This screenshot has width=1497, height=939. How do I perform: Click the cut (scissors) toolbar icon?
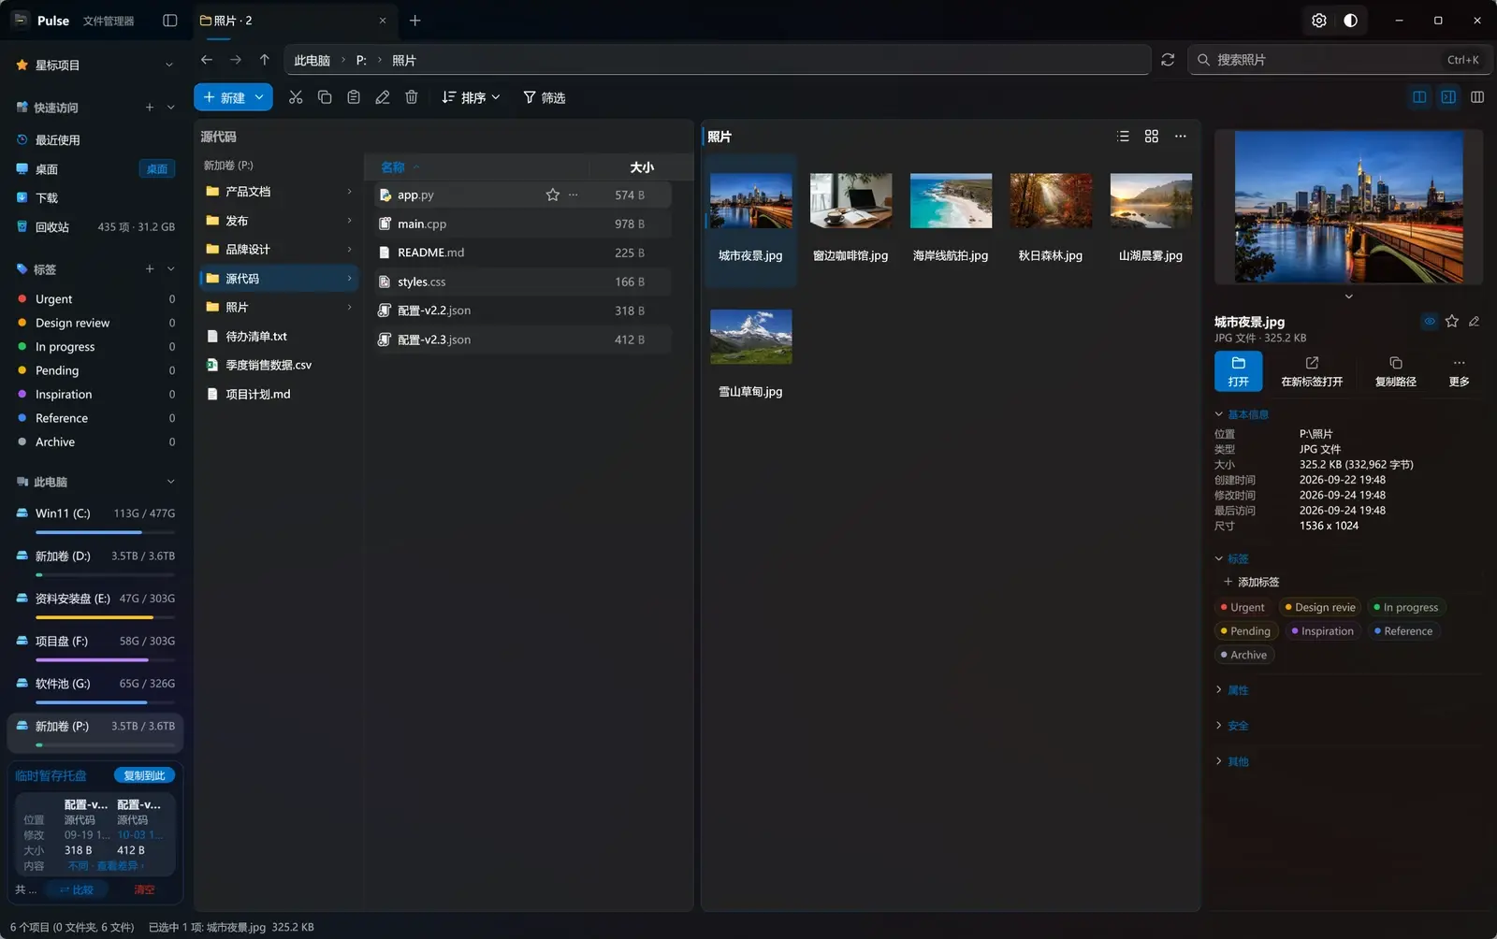(296, 97)
